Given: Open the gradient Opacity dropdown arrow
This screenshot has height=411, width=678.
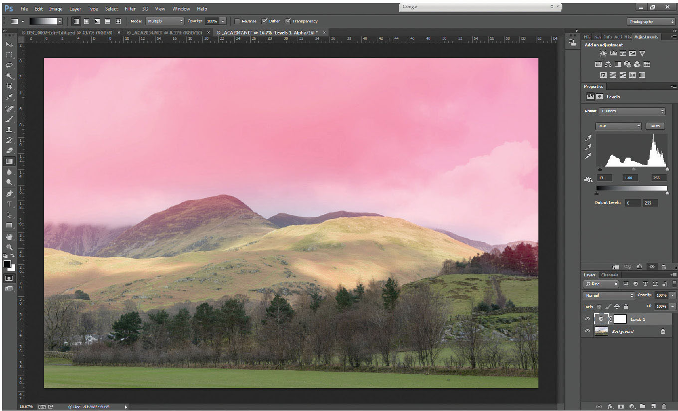Looking at the screenshot, I should (x=223, y=21).
